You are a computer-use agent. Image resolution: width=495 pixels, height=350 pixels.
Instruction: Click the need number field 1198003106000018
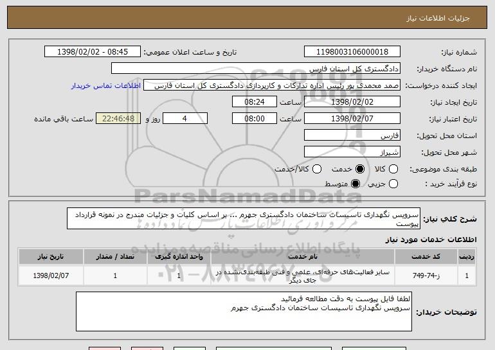pos(352,52)
